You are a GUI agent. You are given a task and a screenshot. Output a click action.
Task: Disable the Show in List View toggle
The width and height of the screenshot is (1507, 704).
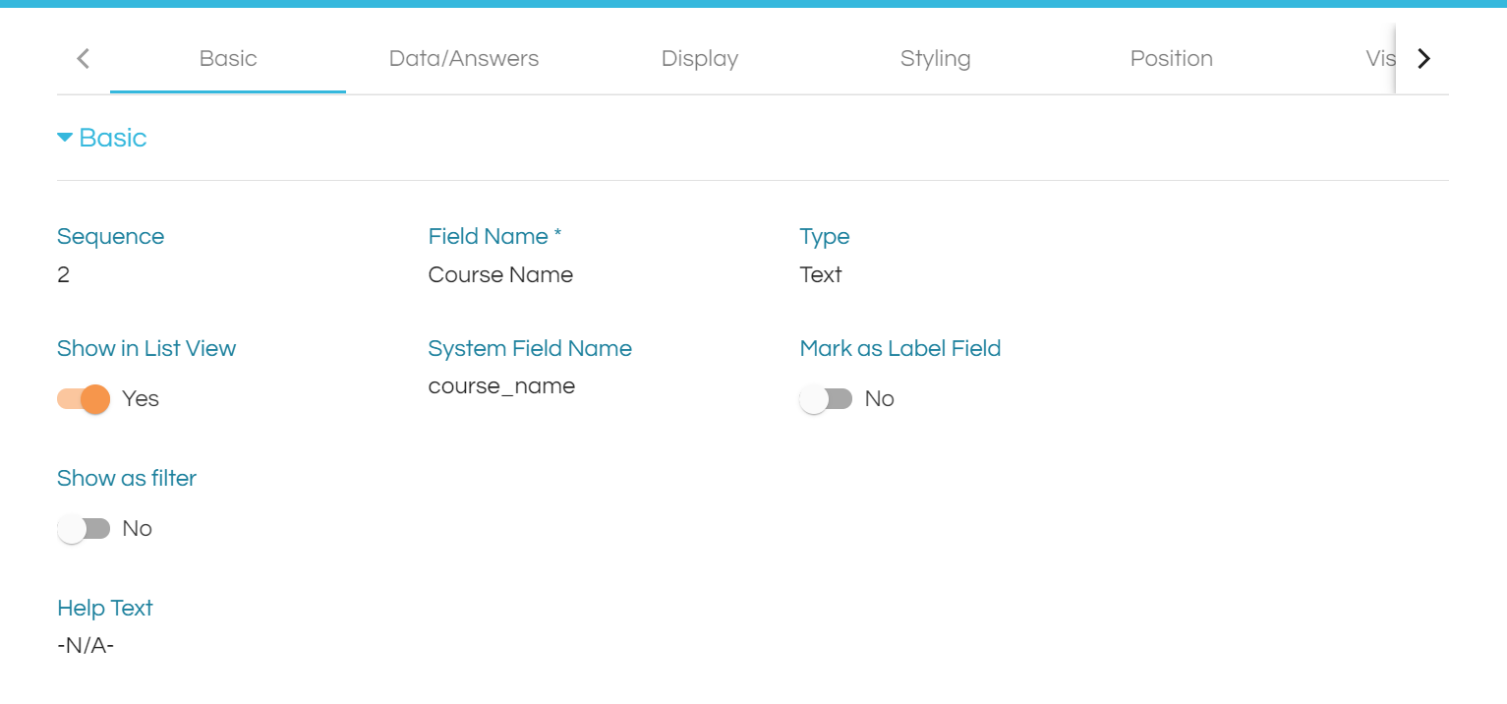point(84,399)
